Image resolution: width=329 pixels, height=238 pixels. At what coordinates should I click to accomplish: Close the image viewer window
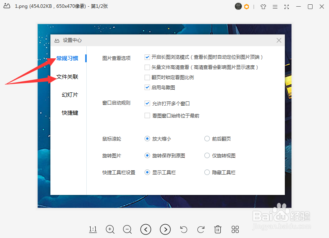click(x=322, y=7)
